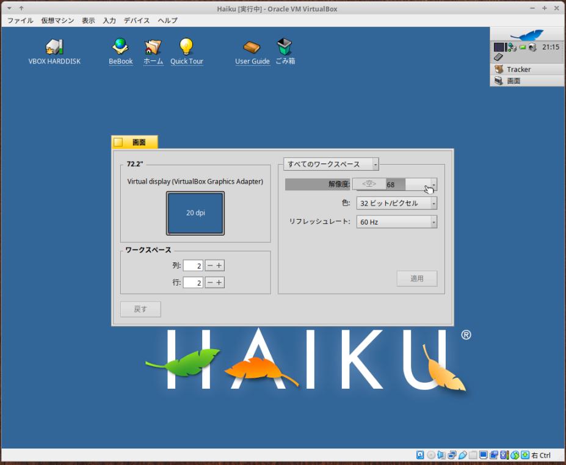This screenshot has width=566, height=465.
Task: Select the 画面 entry in Deskbar
Action: tap(527, 81)
